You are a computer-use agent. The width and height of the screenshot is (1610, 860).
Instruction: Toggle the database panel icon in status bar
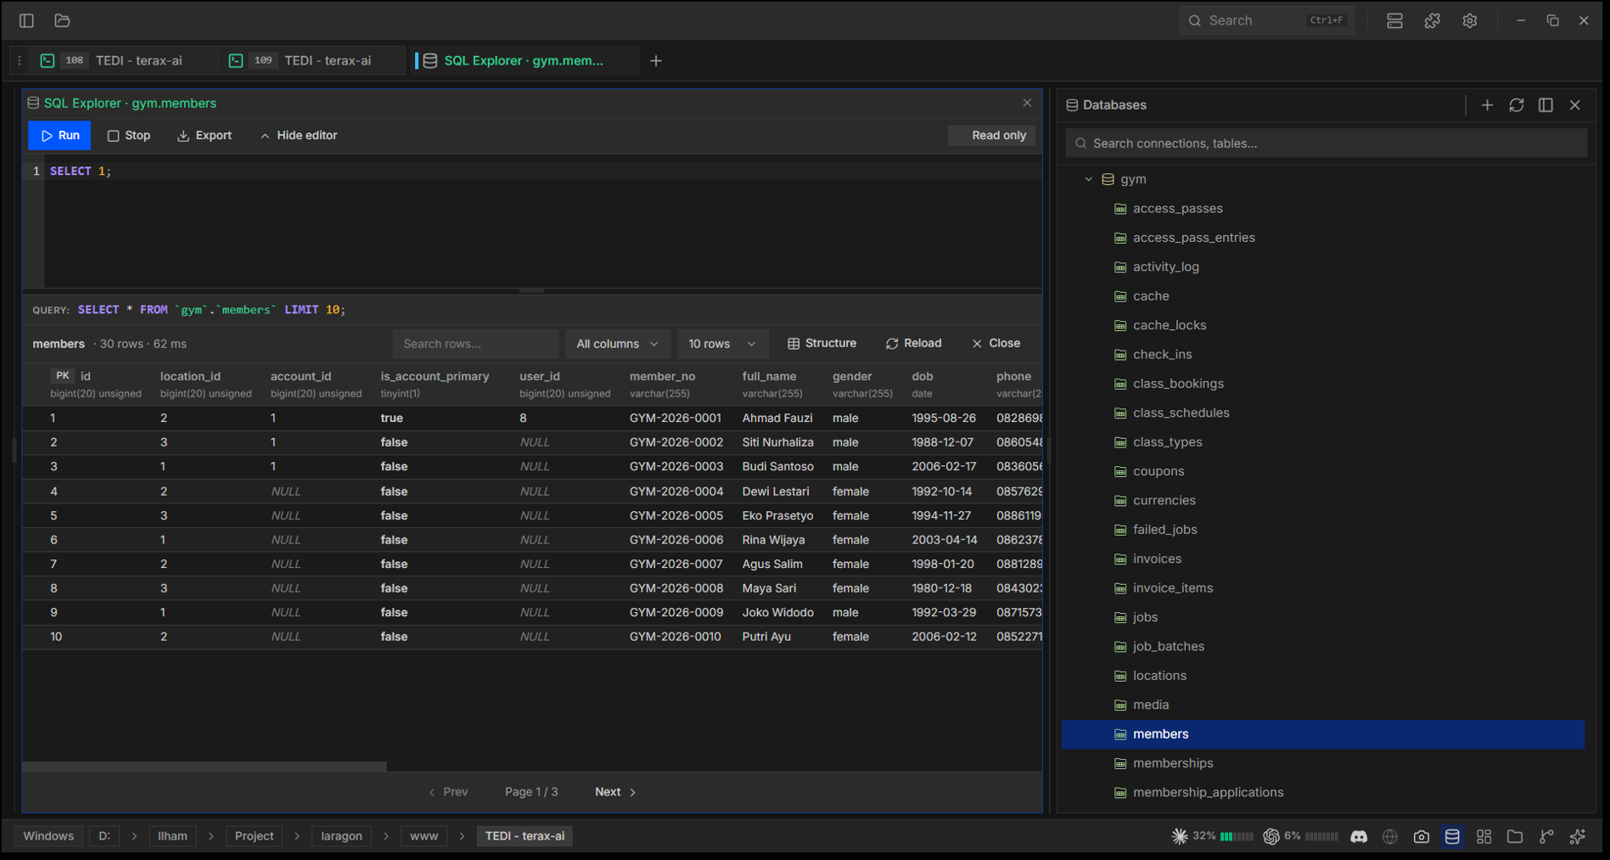pos(1453,836)
